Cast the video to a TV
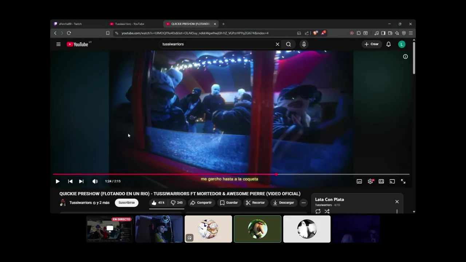 392,181
